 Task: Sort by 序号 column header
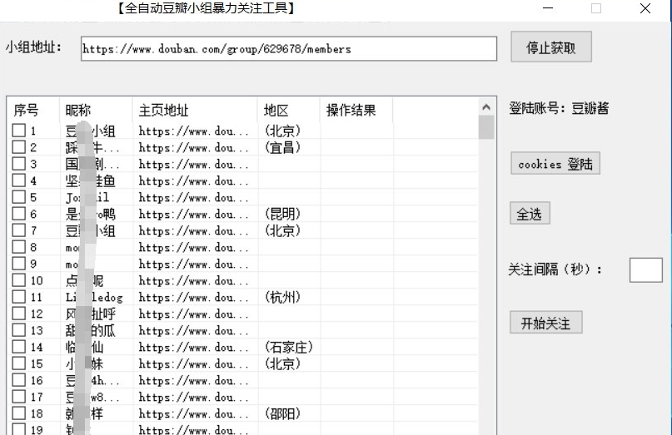(x=33, y=110)
